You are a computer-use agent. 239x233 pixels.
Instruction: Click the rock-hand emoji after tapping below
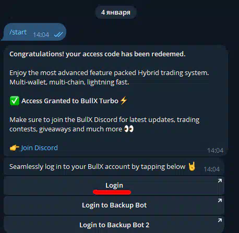point(192,166)
